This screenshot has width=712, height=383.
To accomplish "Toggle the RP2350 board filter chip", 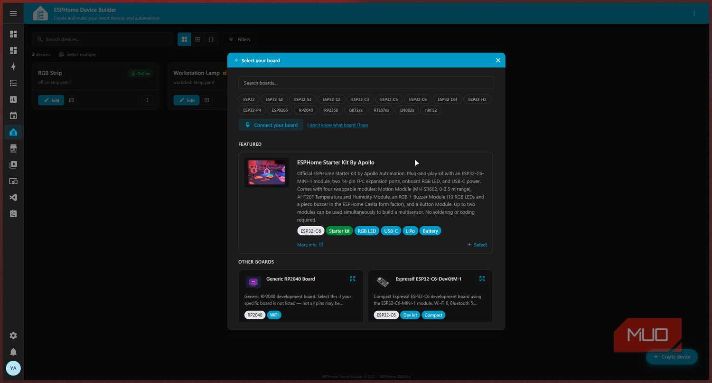I will click(x=331, y=110).
